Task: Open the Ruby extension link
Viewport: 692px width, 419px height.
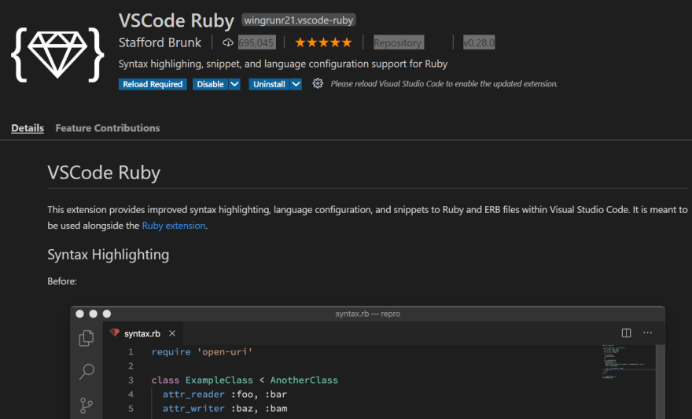Action: coord(174,226)
